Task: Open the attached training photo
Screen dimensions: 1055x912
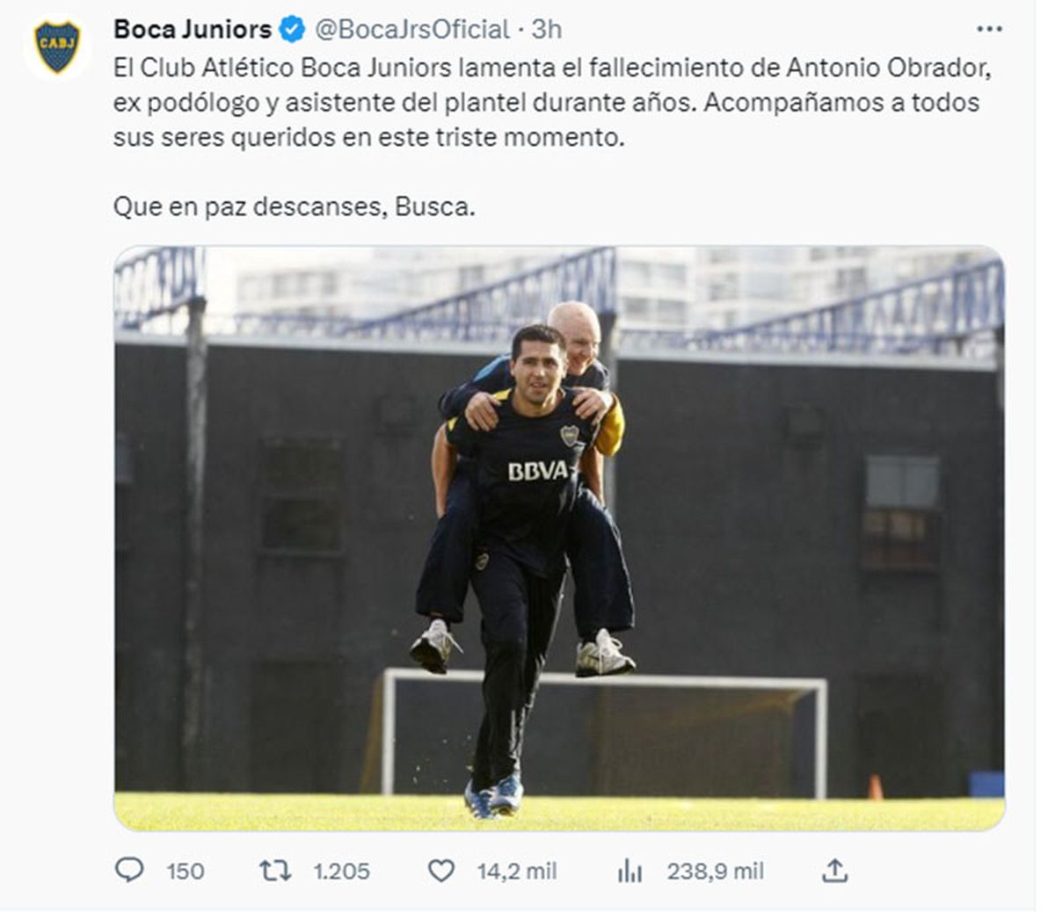Action: [x=559, y=539]
